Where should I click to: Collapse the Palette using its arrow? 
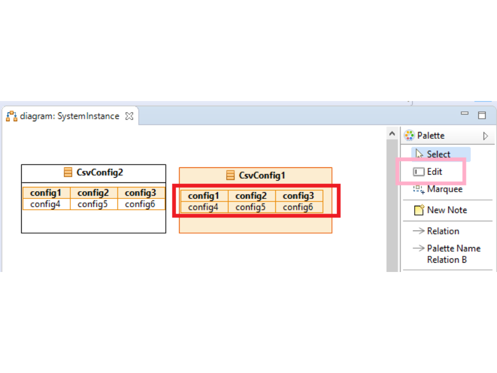coord(485,136)
